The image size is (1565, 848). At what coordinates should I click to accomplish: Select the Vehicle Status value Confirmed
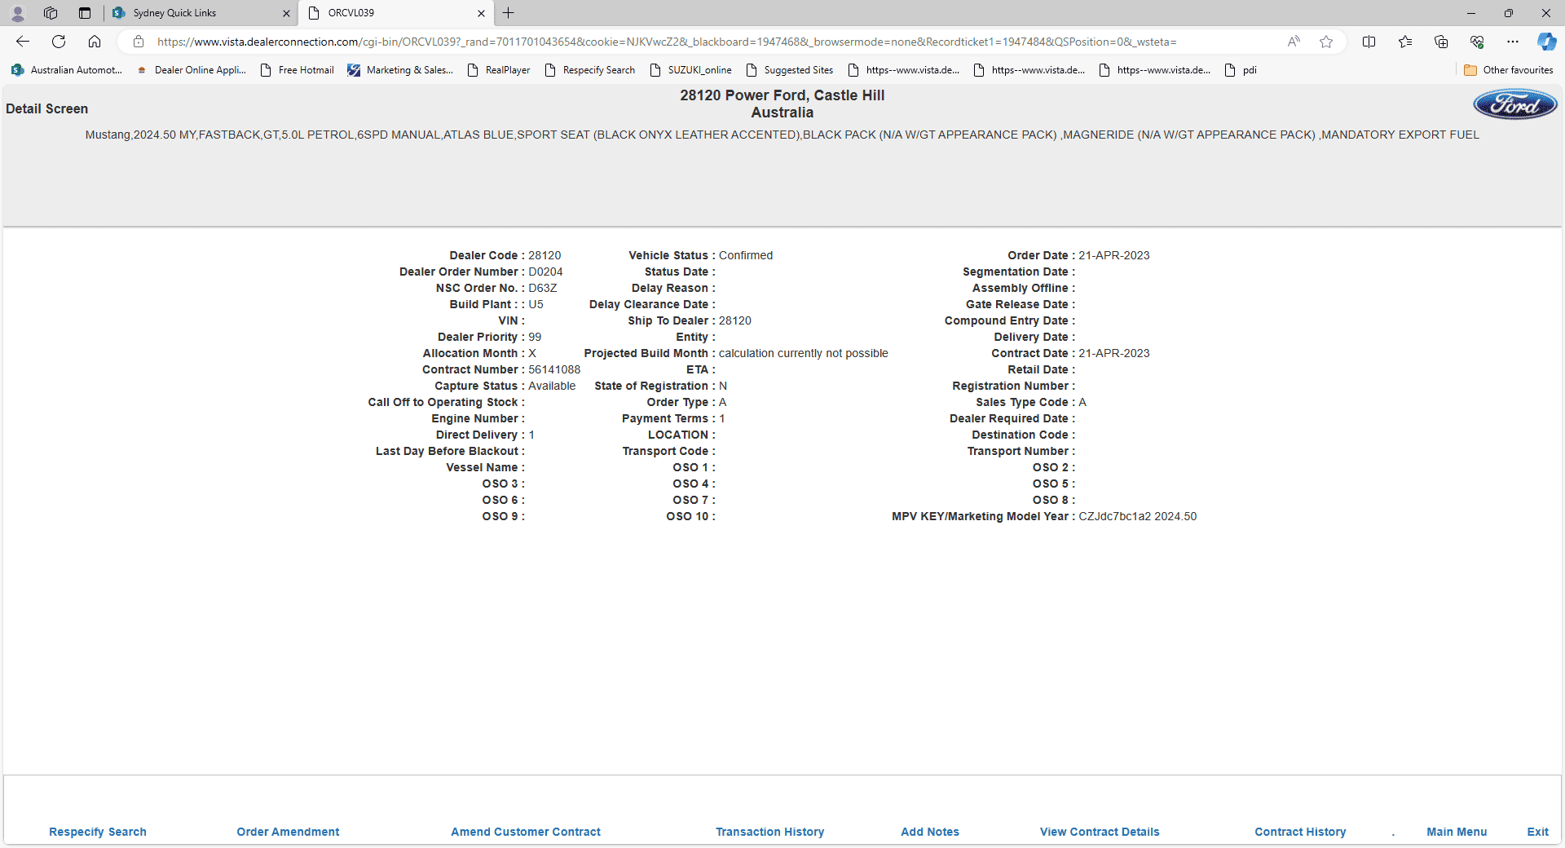[x=746, y=255]
